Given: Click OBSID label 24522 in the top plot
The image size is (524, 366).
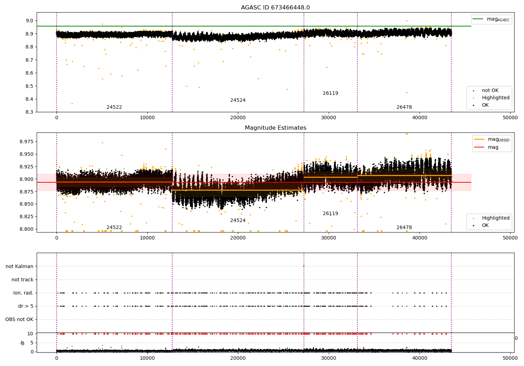Looking at the screenshot, I should point(114,107).
